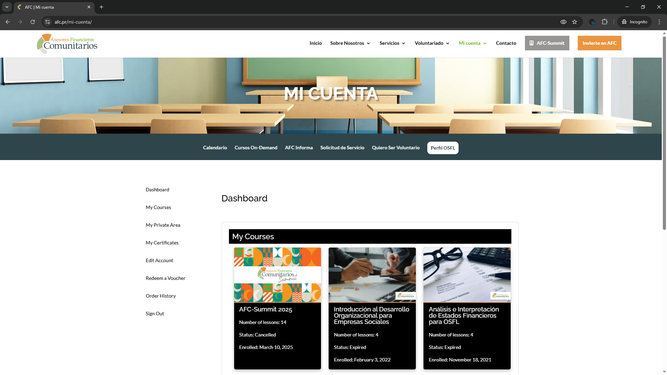The image size is (667, 375).
Task: Reload the page with the refresh icon
Action: (x=33, y=22)
